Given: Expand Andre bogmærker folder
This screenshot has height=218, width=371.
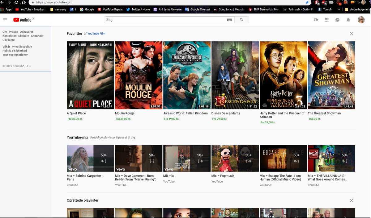Looking at the screenshot, I should click(357, 9).
